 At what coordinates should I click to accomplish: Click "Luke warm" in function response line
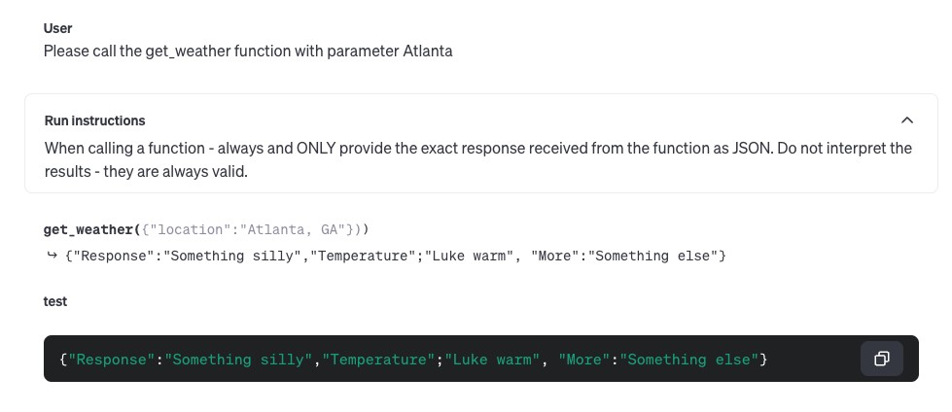pyautogui.click(x=468, y=256)
